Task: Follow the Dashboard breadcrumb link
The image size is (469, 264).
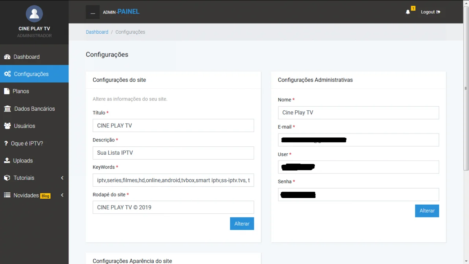Action: coord(97,32)
